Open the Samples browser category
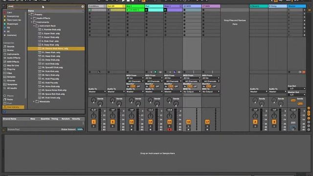The height and width of the screenshot is (176, 313). 11,77
